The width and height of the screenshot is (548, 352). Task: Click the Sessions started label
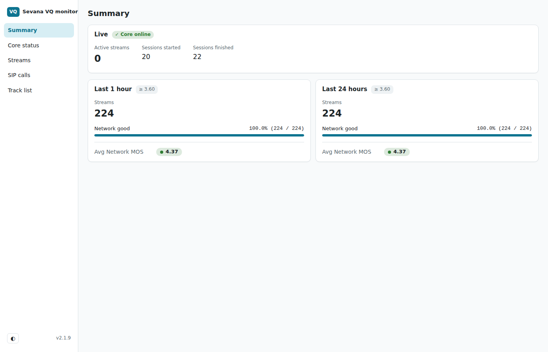point(161,48)
